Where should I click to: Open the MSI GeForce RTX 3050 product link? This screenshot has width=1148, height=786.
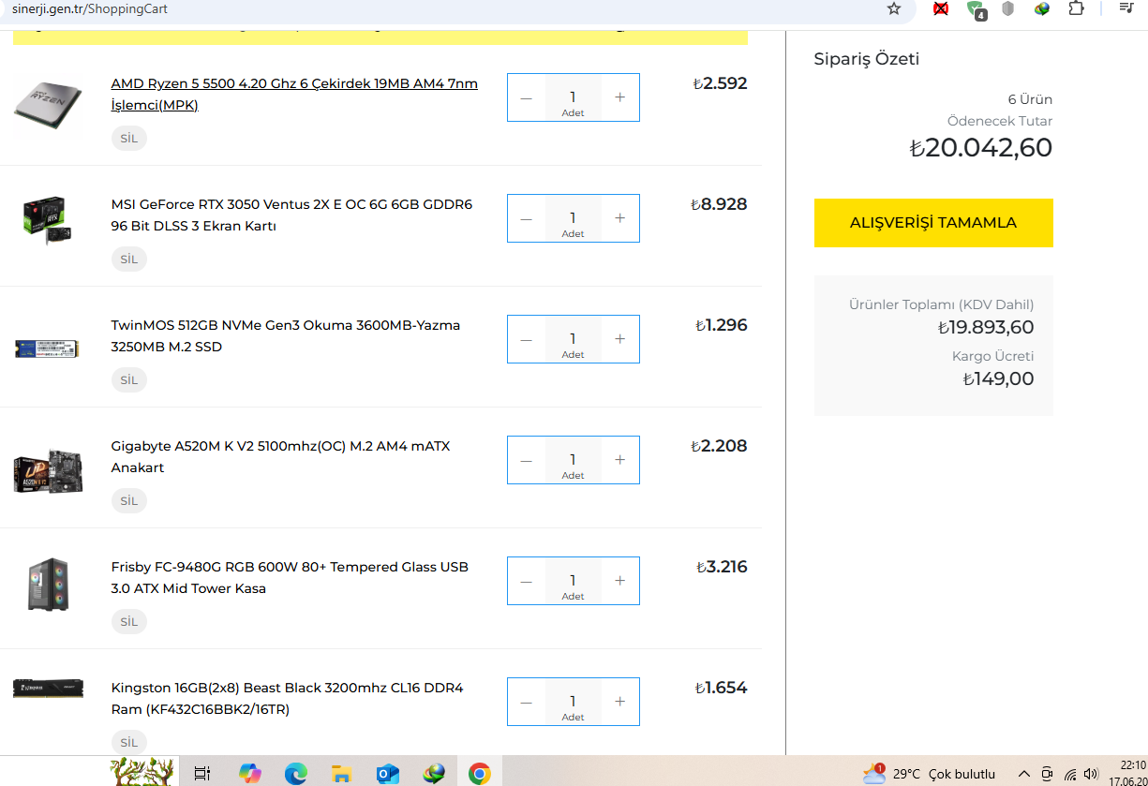point(291,215)
